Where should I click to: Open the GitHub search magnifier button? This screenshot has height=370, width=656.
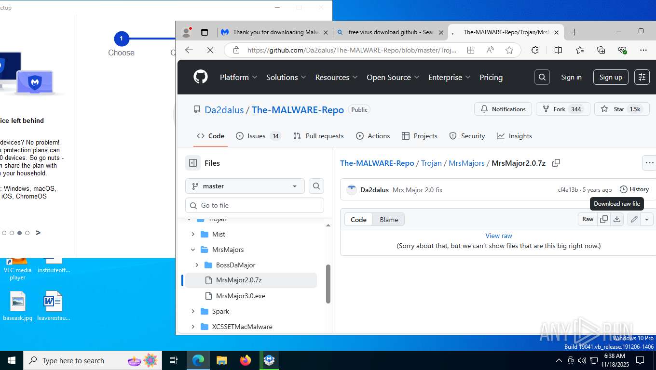542,77
